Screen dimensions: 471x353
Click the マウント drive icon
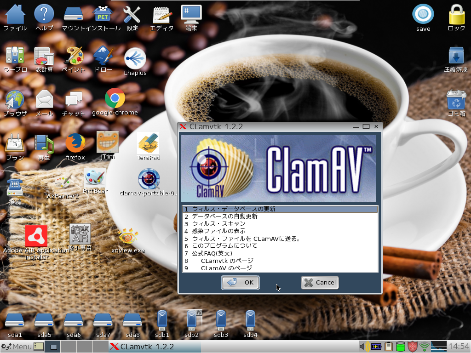pyautogui.click(x=74, y=14)
